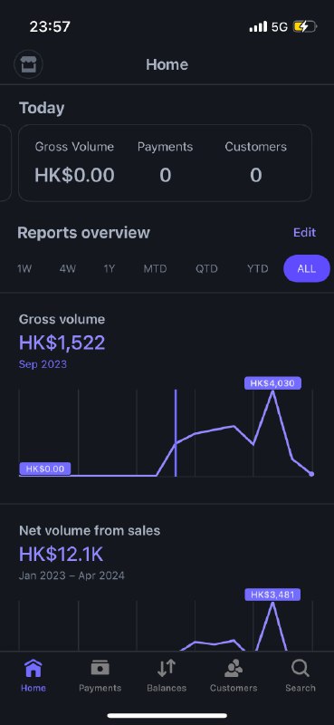Tap the Home title in header

167,64
